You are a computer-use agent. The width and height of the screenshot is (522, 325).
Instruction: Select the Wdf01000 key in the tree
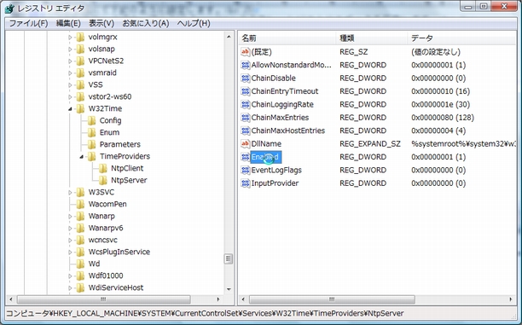click(x=106, y=276)
